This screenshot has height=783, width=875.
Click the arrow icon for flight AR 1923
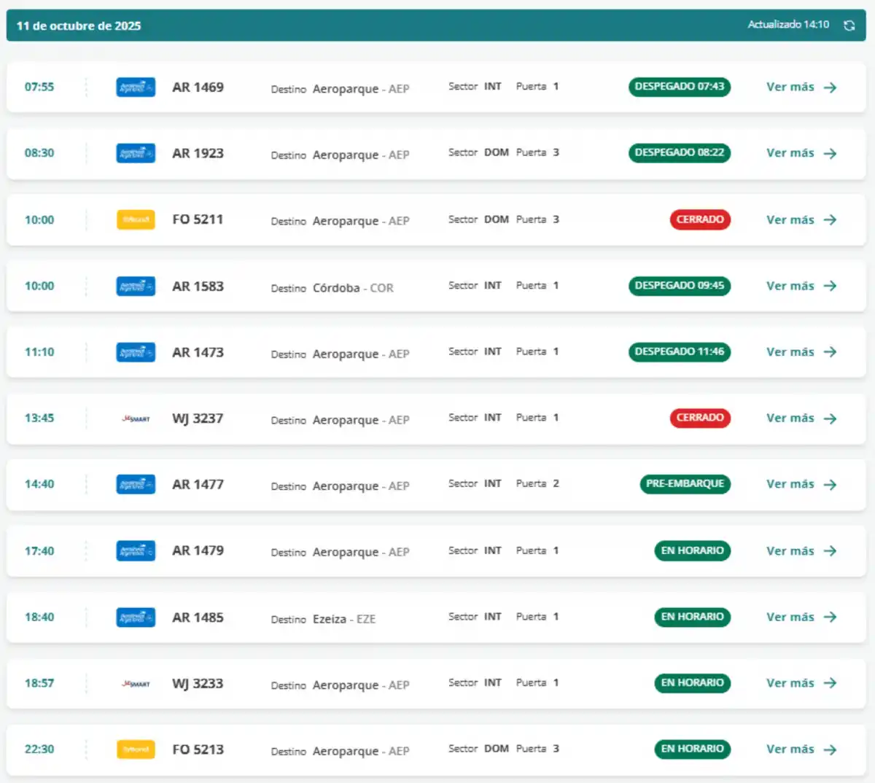point(830,153)
